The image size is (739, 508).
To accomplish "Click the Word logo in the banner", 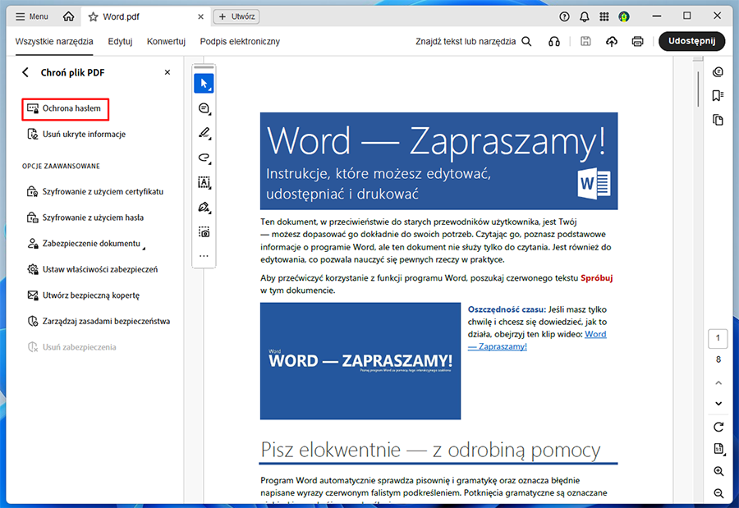I will 594,183.
